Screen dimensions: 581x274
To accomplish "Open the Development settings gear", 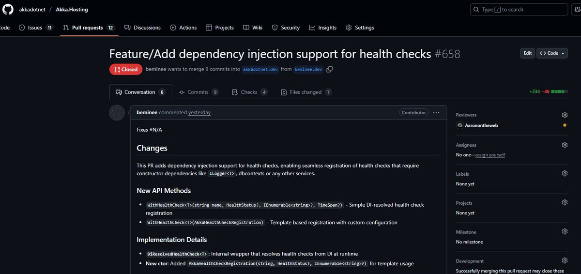I will (x=565, y=260).
